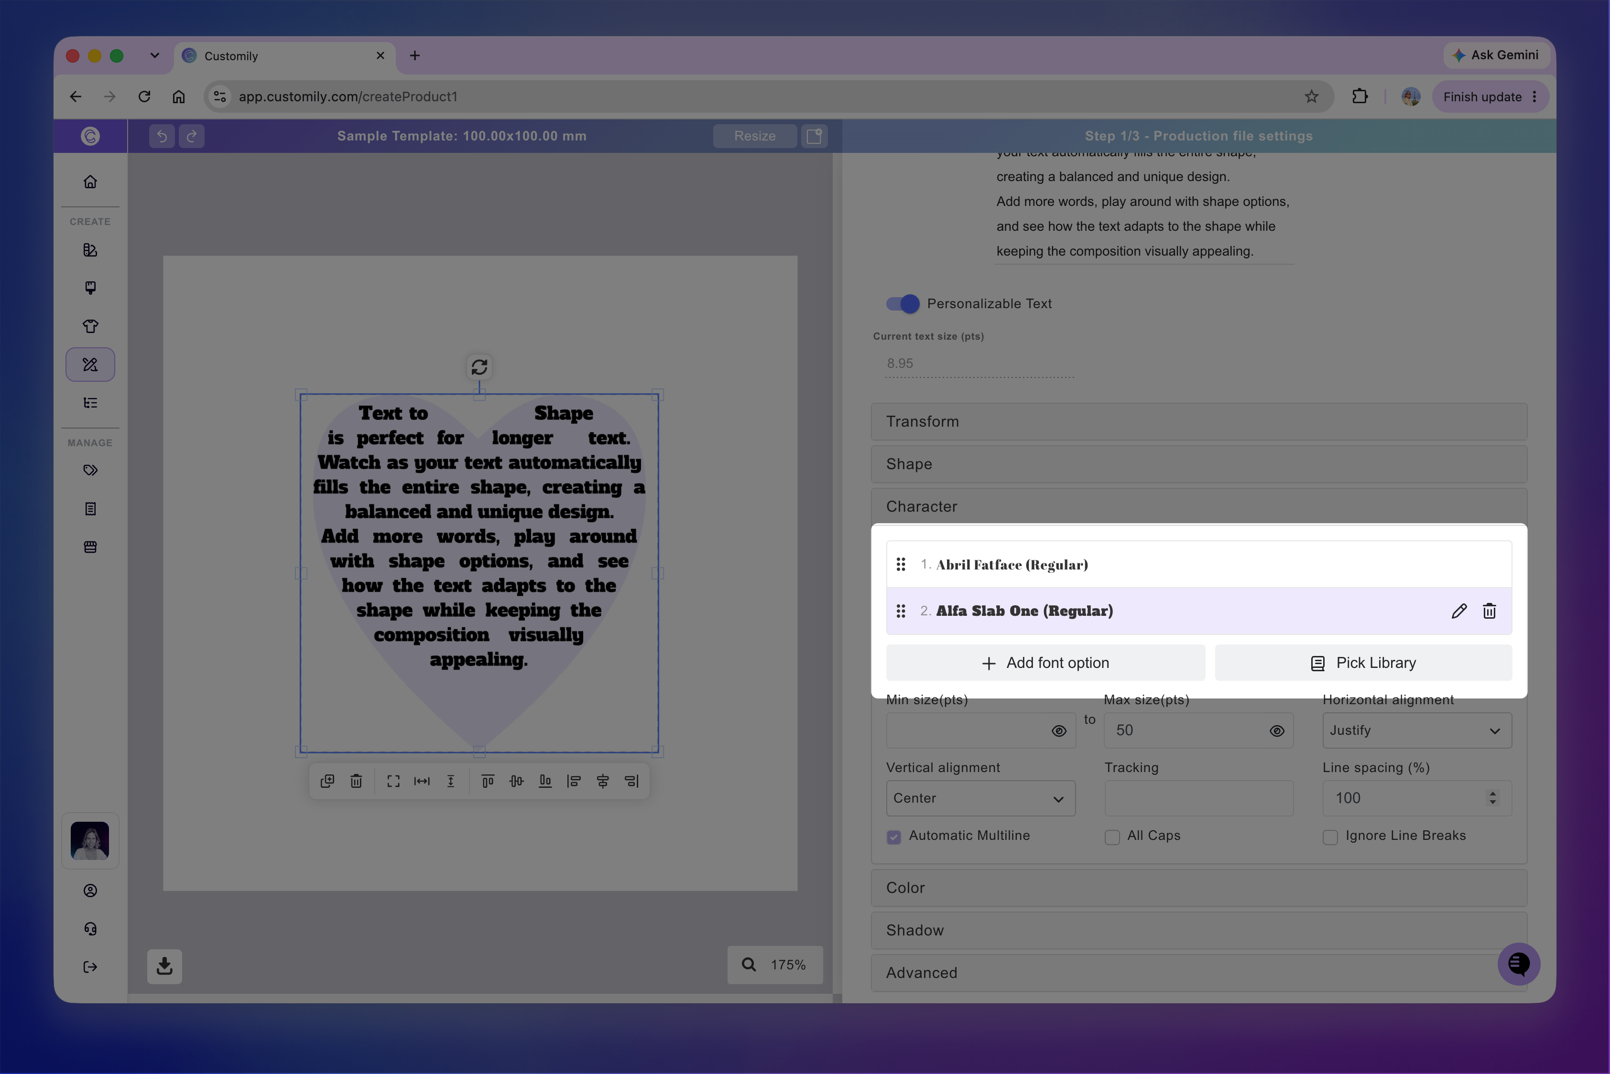Click the Add font option button
Viewport: 1610px width, 1074px height.
tap(1045, 663)
